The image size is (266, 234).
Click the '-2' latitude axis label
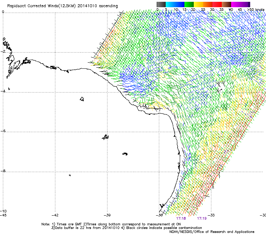3,51
